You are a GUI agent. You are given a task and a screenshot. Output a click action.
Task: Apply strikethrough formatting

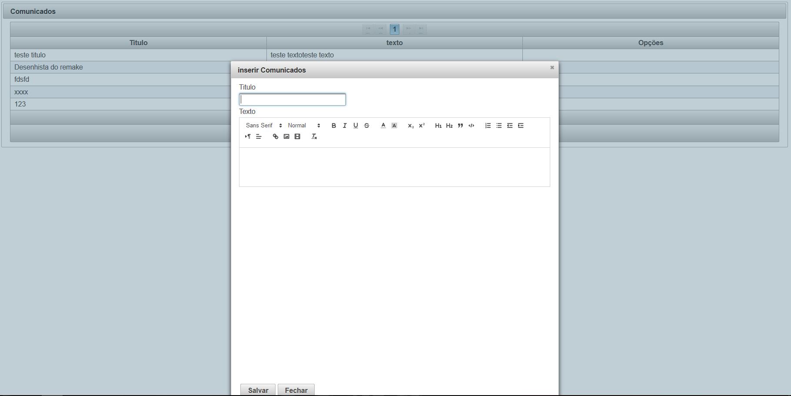coord(367,126)
